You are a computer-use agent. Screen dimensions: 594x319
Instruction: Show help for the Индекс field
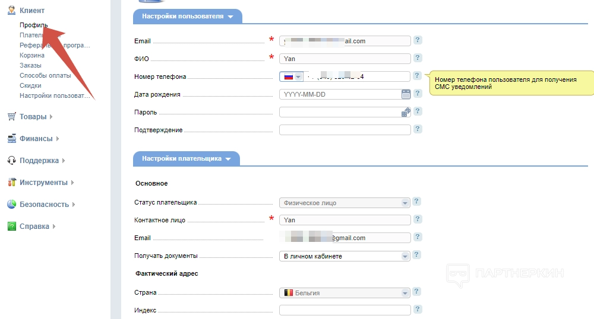pos(418,309)
